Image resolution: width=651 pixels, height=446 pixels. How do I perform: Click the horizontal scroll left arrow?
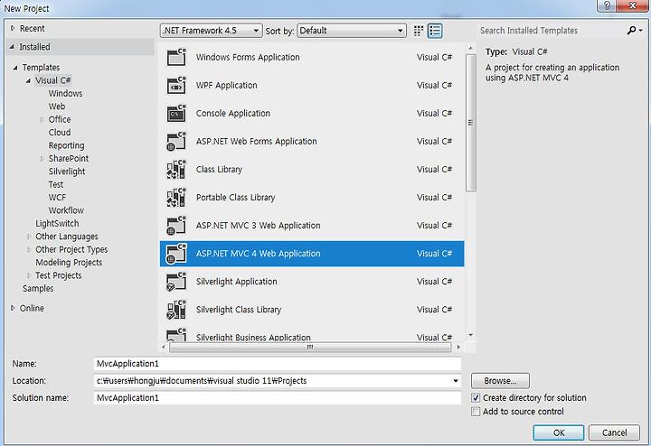pos(163,347)
